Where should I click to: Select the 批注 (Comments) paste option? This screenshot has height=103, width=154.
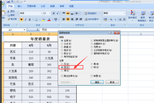pos(62,54)
